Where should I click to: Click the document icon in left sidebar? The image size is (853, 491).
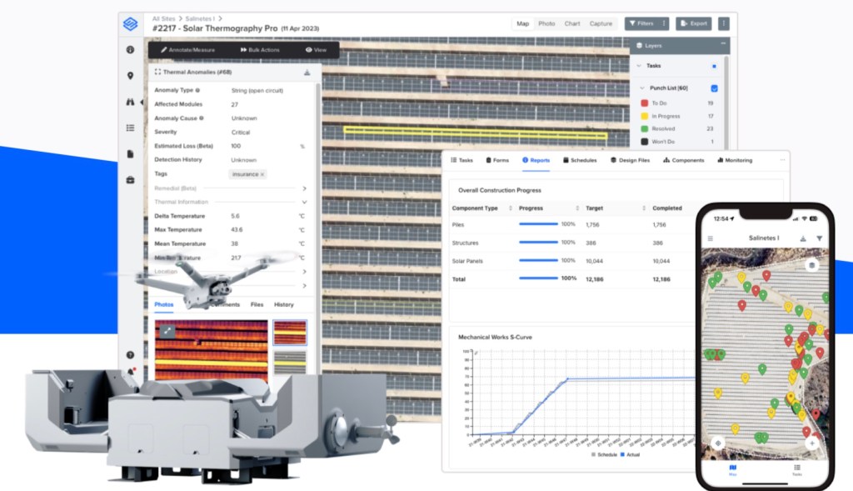point(130,153)
